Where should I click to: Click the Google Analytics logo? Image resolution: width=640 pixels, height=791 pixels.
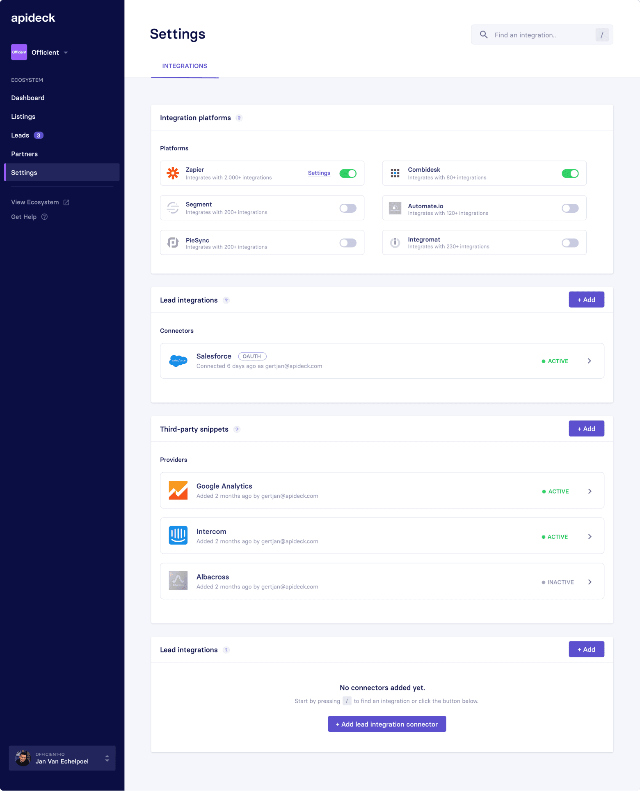pyautogui.click(x=178, y=490)
